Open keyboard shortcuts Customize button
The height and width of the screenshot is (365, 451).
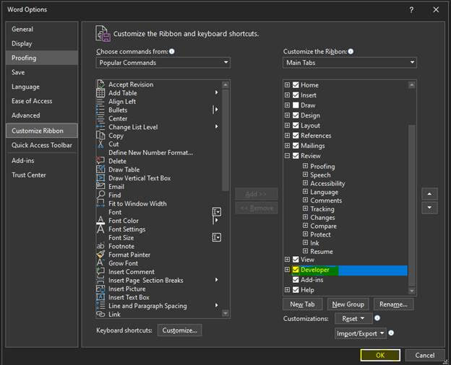(x=179, y=330)
